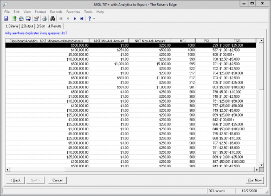Screen dimensions: 271x196
Task: Click the PGL column header
Action: 207,41
